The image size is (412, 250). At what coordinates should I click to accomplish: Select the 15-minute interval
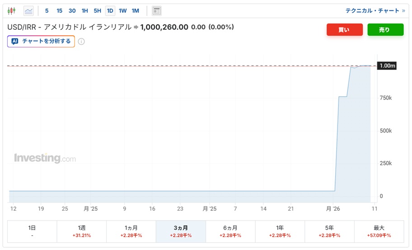point(59,10)
